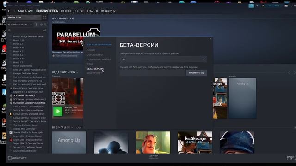Screen dimensions: 296x166
Task: Open the КОНТРОЛЛЕР properties tab
Action: click(x=94, y=73)
